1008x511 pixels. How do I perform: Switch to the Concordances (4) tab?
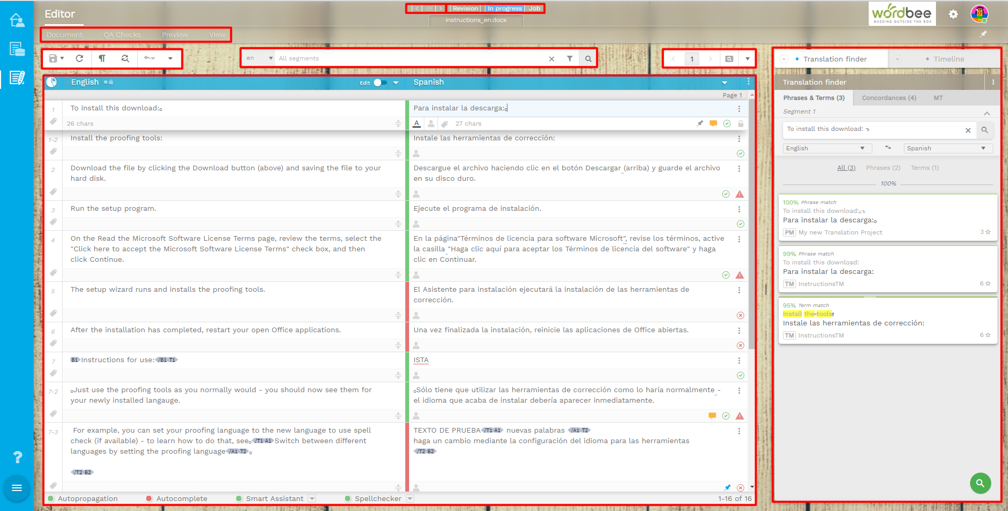point(888,98)
